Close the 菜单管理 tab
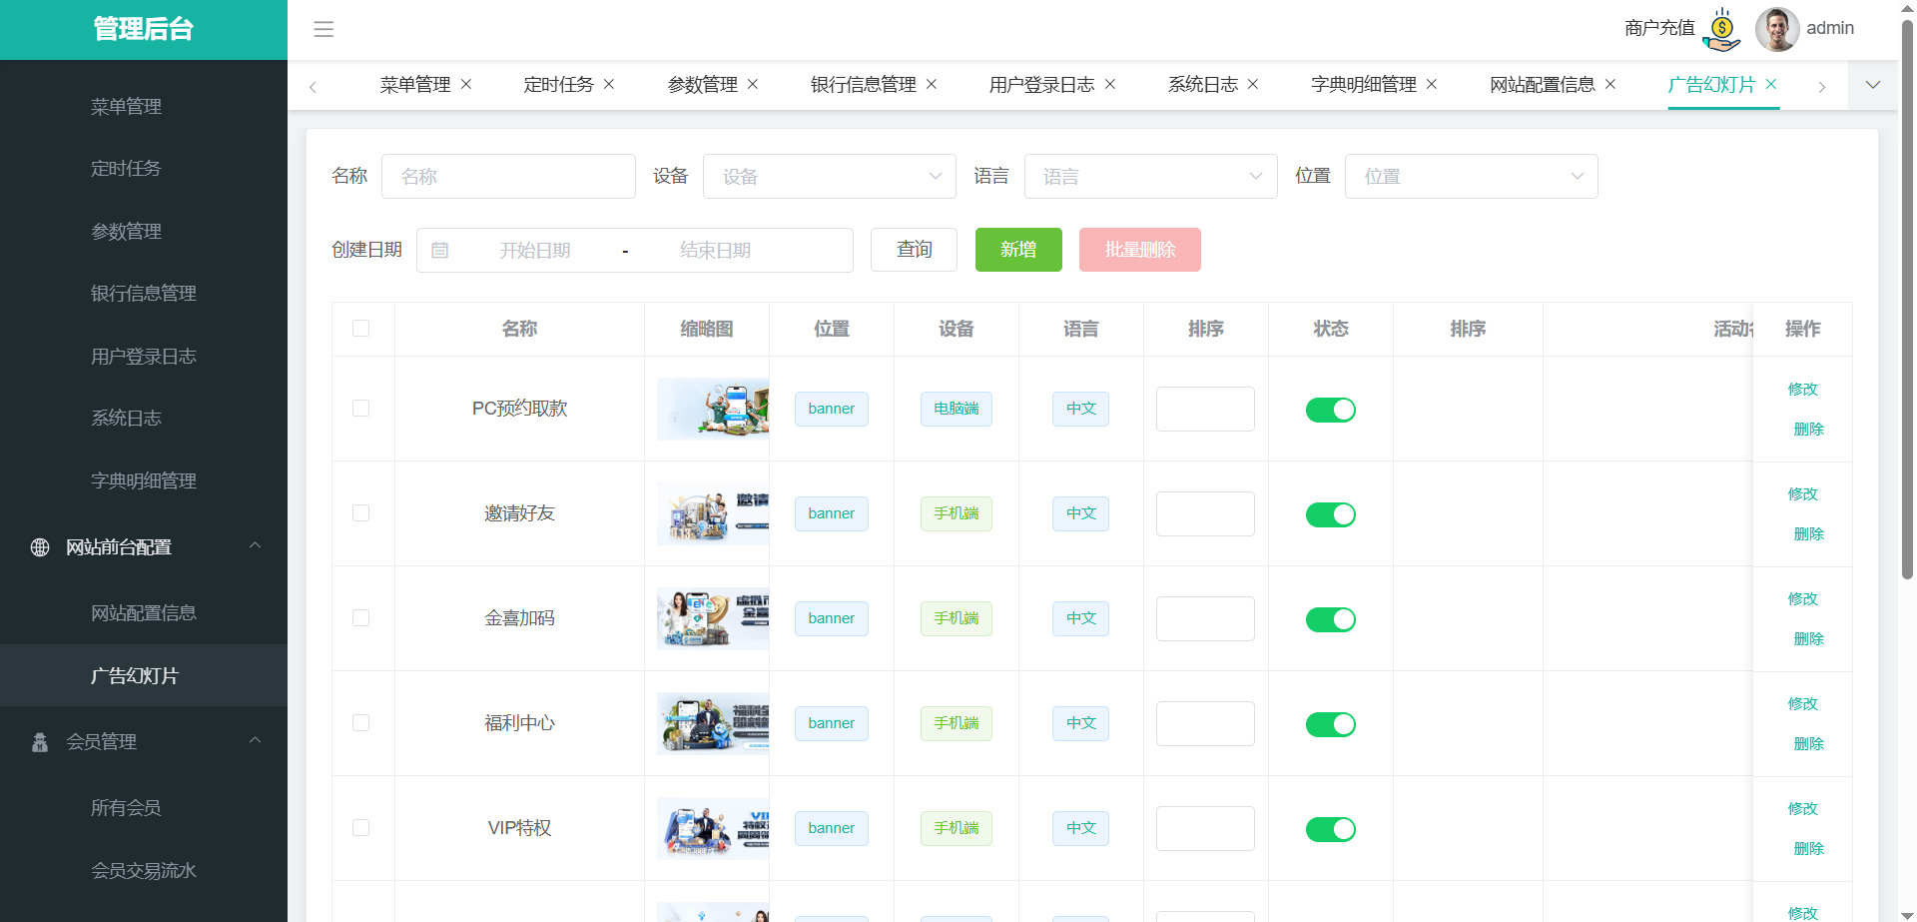 click(465, 85)
